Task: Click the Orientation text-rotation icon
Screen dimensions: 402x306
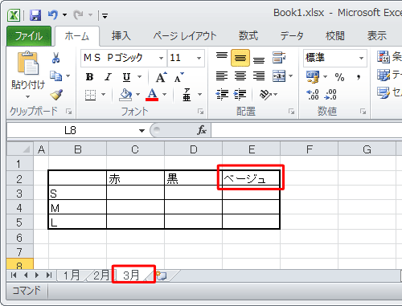Action: pyautogui.click(x=265, y=95)
